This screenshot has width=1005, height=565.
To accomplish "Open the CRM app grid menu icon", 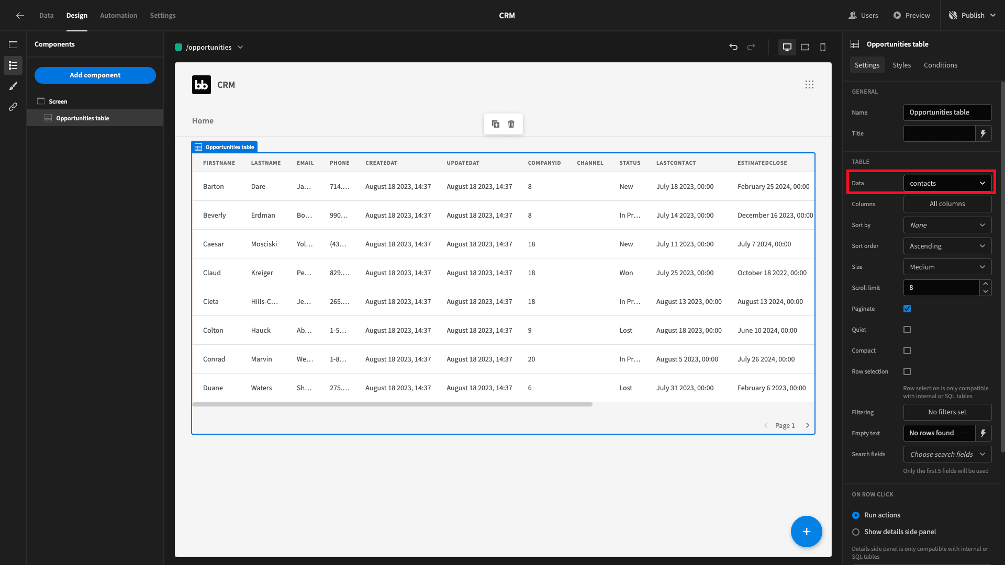I will pyautogui.click(x=809, y=85).
